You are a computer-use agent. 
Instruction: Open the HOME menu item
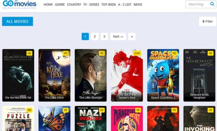click(48, 4)
